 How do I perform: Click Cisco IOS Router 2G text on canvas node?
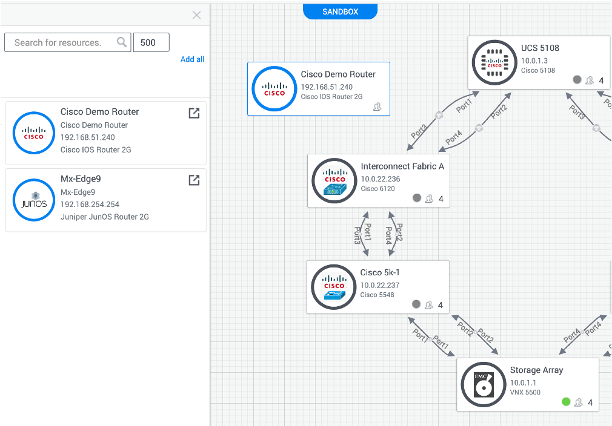(331, 97)
